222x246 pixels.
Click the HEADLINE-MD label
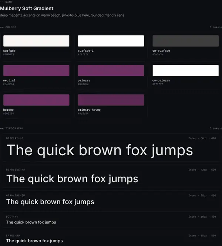point(16,170)
